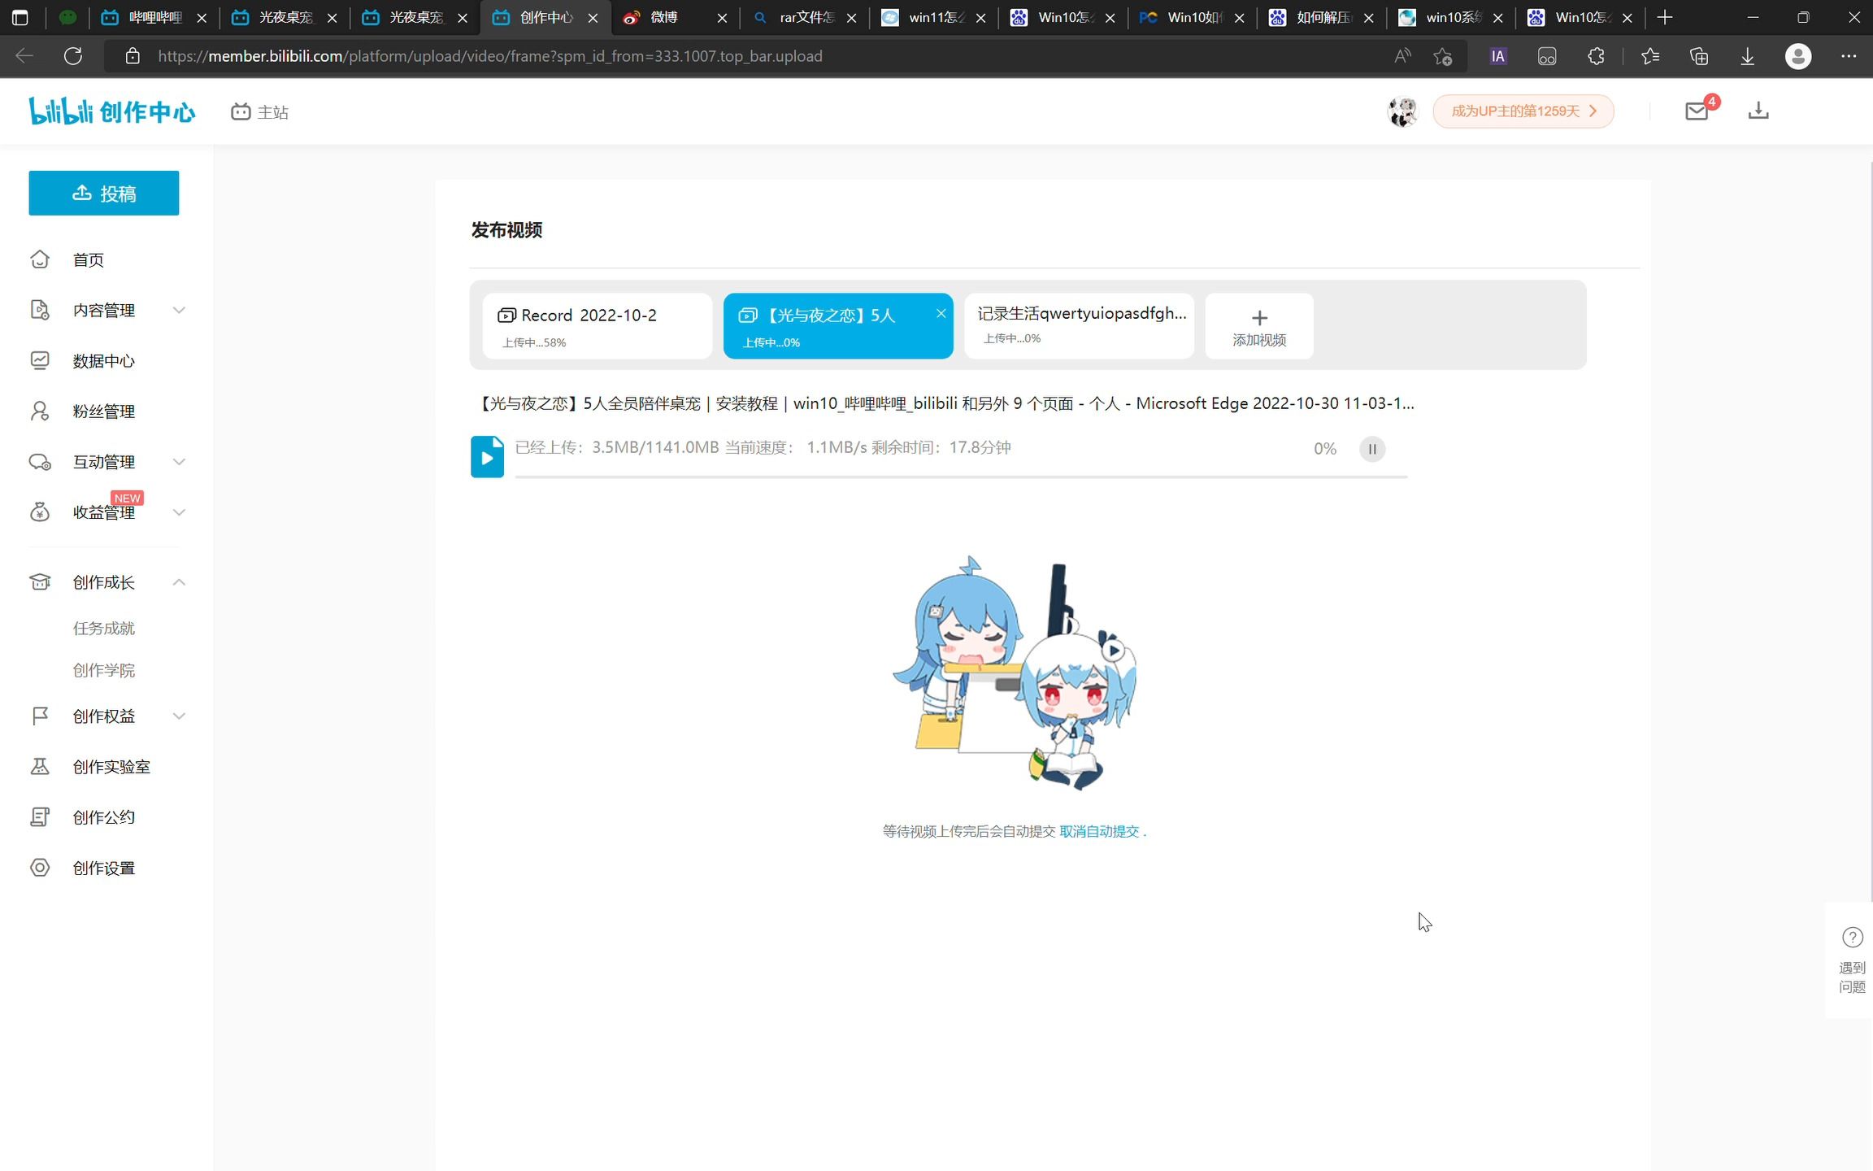Viewport: 1873px width, 1171px height.
Task: Click the upload progress bar
Action: (961, 477)
